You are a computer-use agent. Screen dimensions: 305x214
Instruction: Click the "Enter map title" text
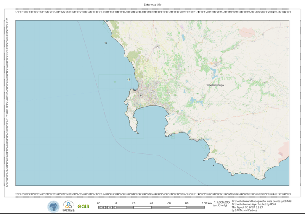[x=152, y=3]
